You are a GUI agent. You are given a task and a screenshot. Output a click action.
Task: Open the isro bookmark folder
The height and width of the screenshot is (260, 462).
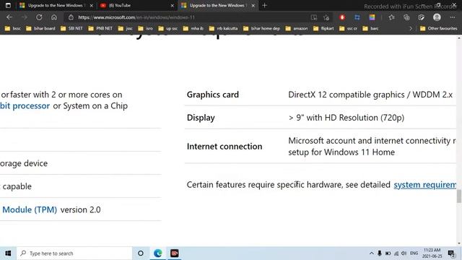(x=146, y=28)
